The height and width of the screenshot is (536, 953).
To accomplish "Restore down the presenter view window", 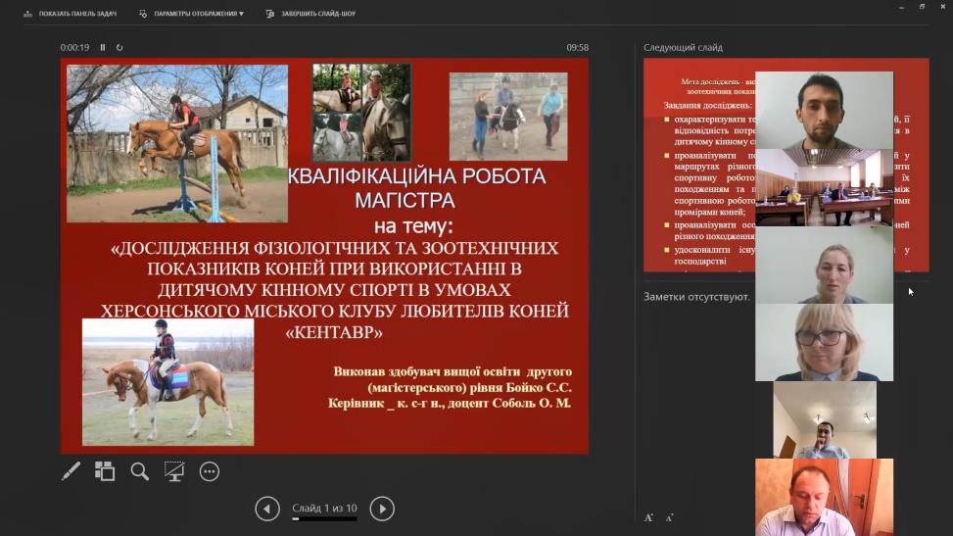I will click(x=922, y=7).
